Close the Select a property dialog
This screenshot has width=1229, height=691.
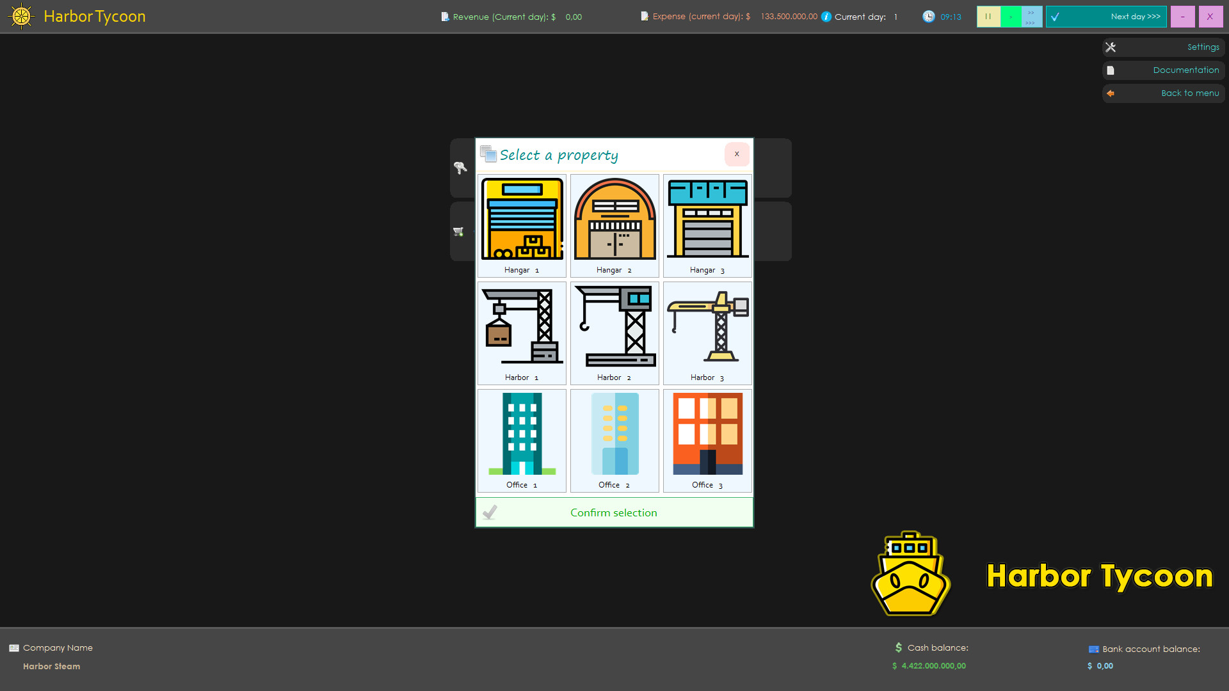click(737, 154)
